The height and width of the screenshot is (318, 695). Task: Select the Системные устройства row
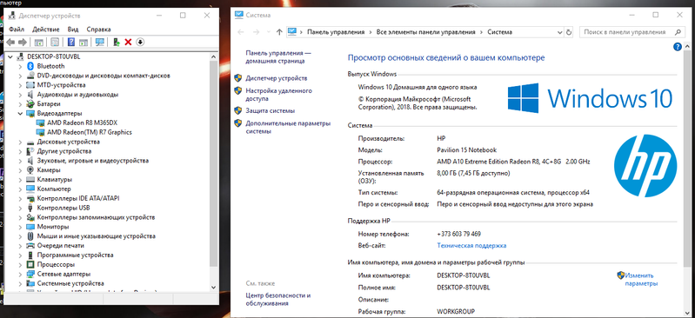tap(70, 283)
